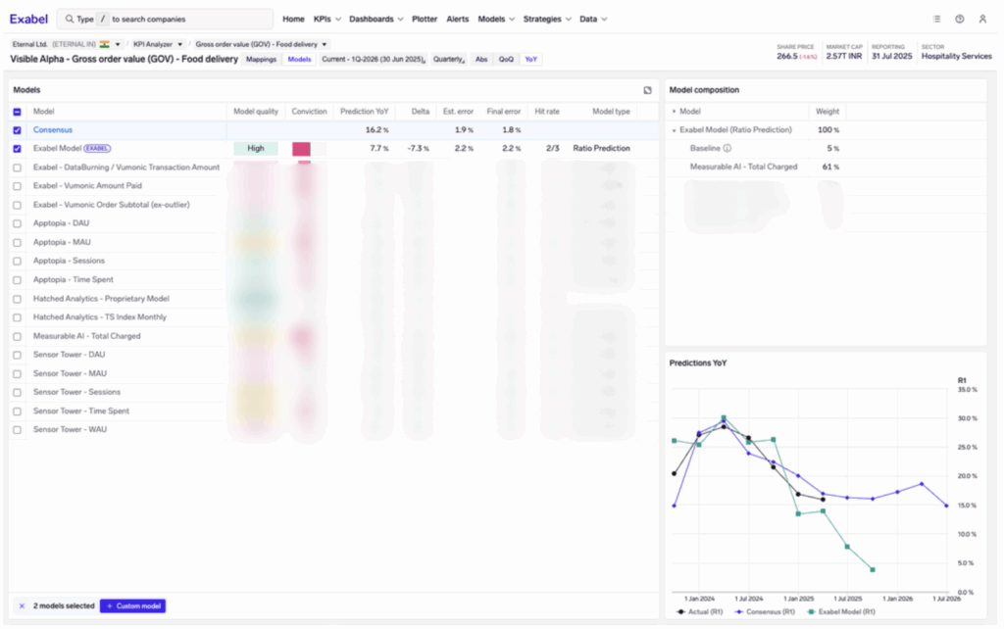Open the Consensus model link
The width and height of the screenshot is (1004, 629).
(53, 130)
